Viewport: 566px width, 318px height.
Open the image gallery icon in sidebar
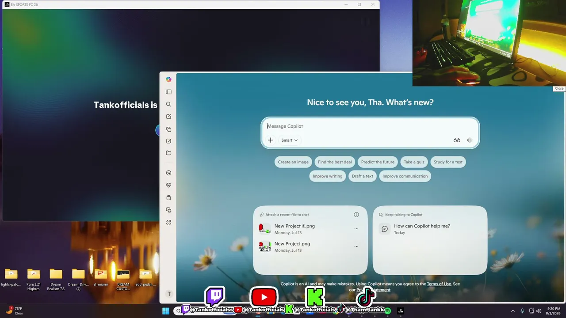(x=168, y=210)
